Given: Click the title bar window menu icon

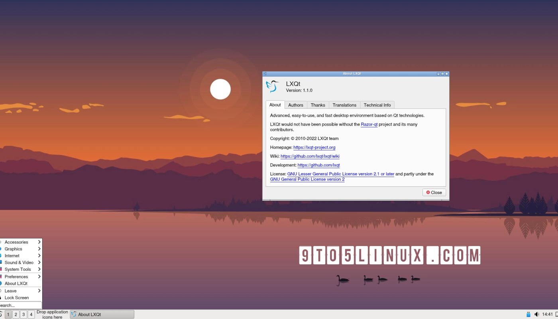Looking at the screenshot, I should click(x=265, y=74).
